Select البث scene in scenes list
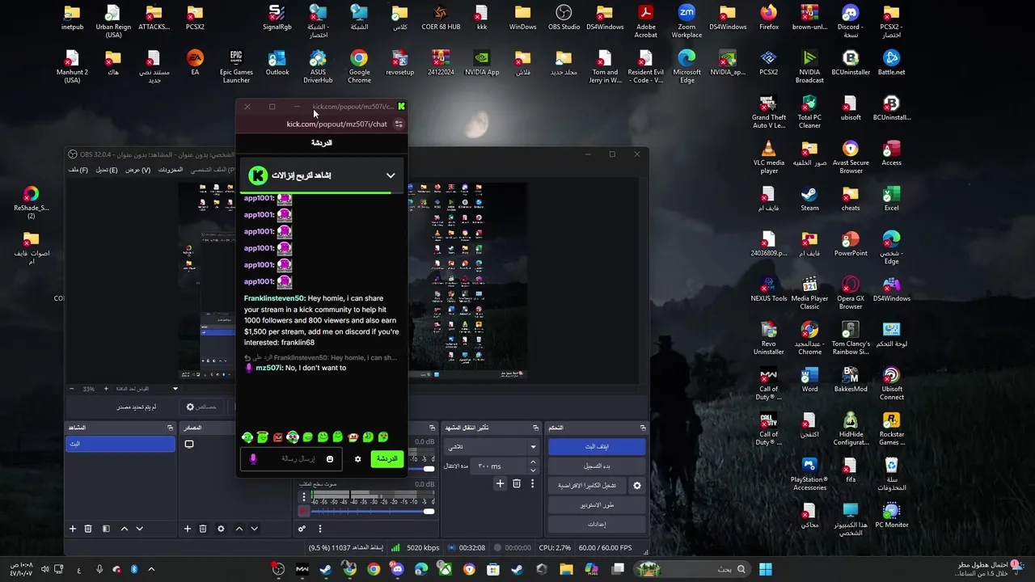 click(x=120, y=444)
